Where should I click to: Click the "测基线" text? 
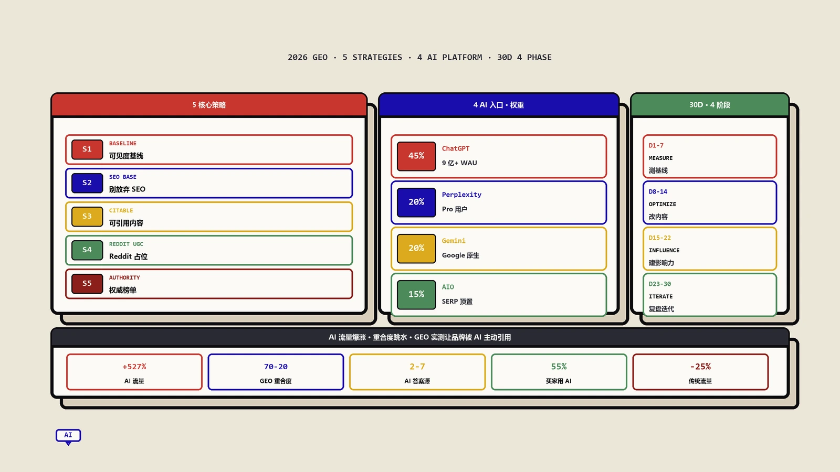pos(658,171)
